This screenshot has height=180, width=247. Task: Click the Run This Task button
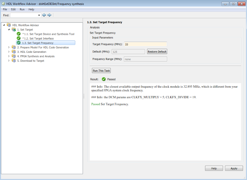click(x=101, y=71)
